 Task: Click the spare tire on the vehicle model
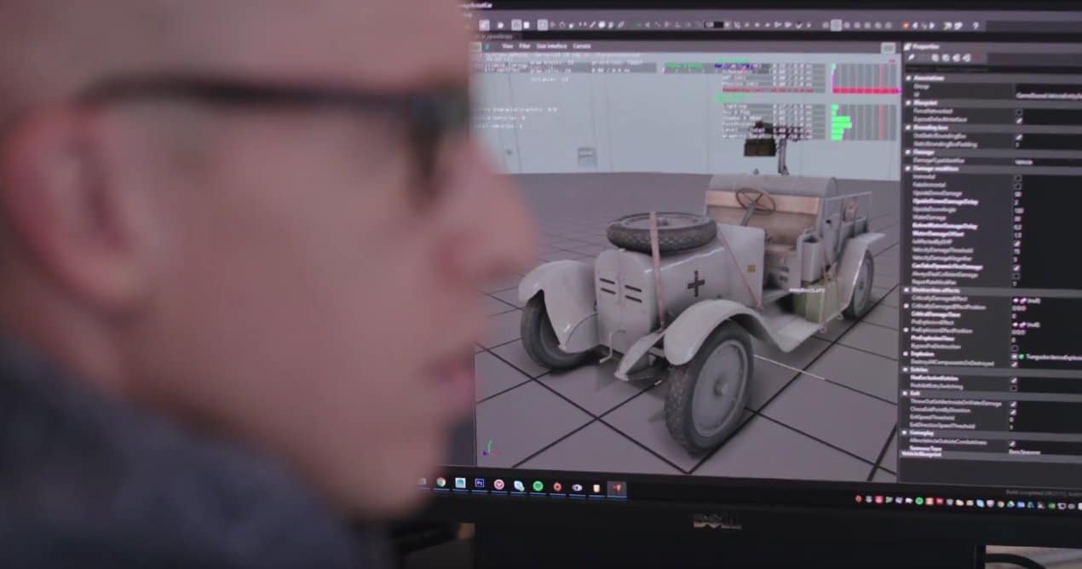point(661,231)
